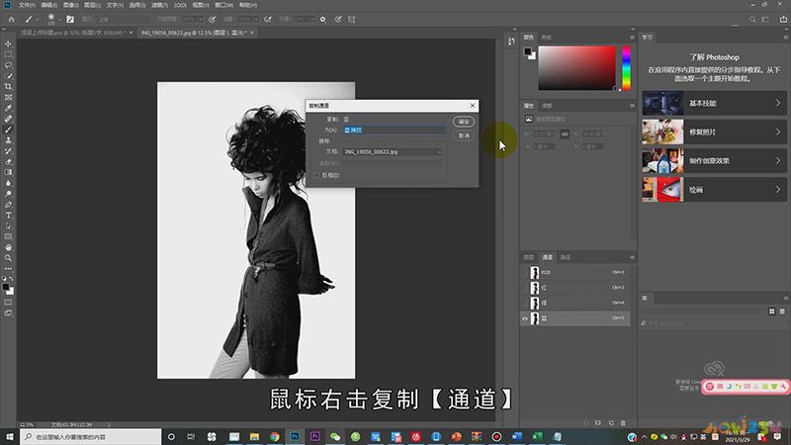
Task: Select the Brush tool in toolbox
Action: tap(8, 130)
